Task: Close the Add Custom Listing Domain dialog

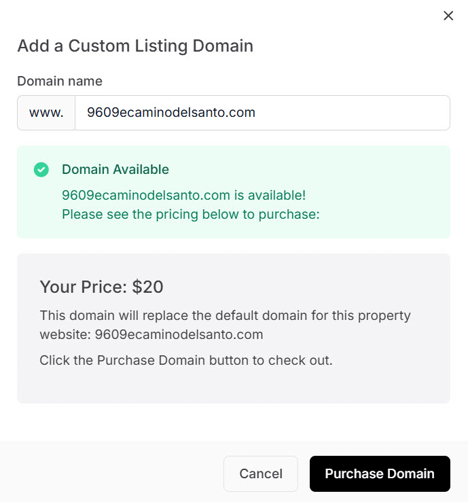Action: (448, 16)
